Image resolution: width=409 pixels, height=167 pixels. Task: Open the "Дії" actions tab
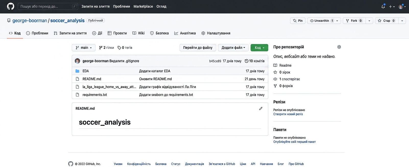click(x=97, y=33)
